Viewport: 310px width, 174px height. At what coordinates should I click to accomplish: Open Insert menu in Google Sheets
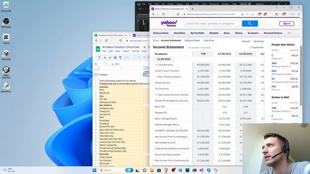click(x=126, y=51)
